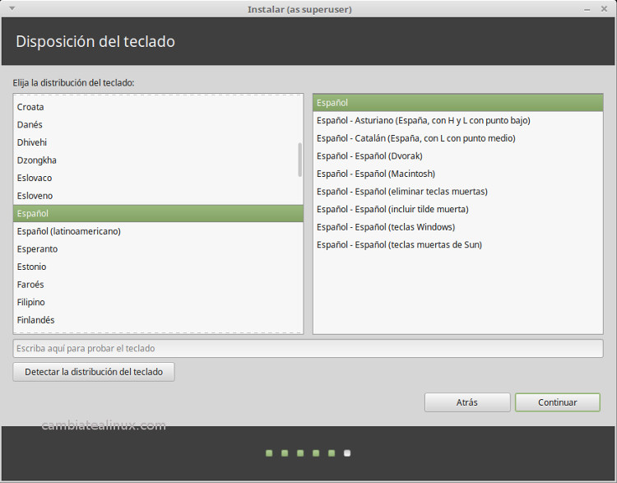Viewport: 617px width, 483px height.
Task: Pick Español (teclas Windows) variant
Action: [x=458, y=227]
